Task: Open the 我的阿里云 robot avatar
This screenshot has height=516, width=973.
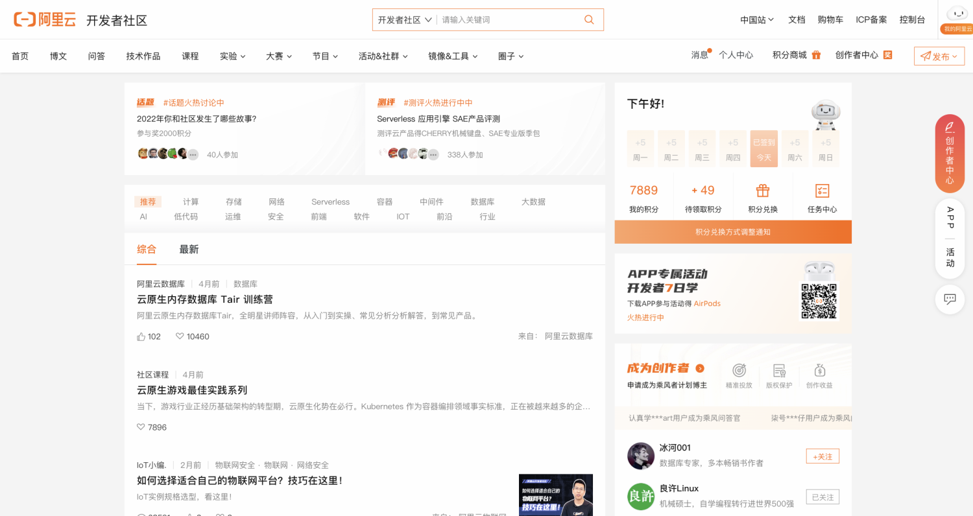Action: click(957, 14)
